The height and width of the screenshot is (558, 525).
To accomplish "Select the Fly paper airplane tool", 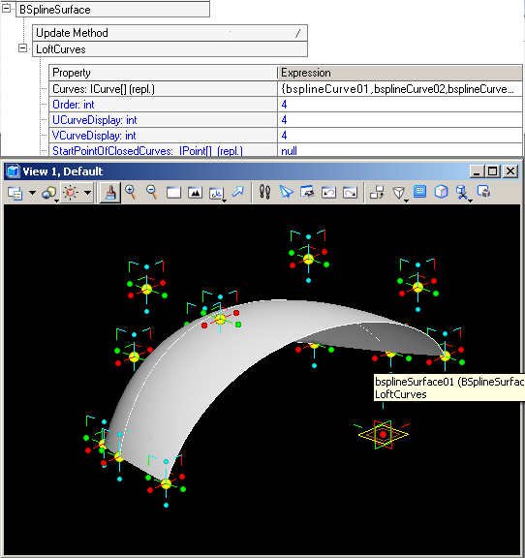I will [286, 192].
